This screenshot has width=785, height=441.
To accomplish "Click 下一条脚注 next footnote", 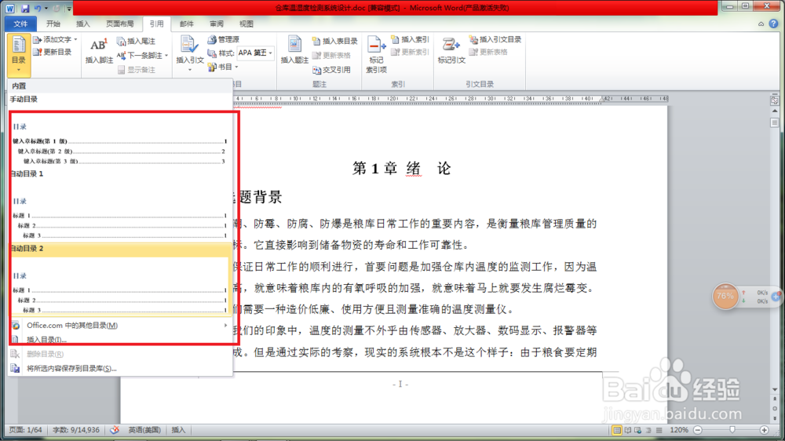I will click(140, 55).
